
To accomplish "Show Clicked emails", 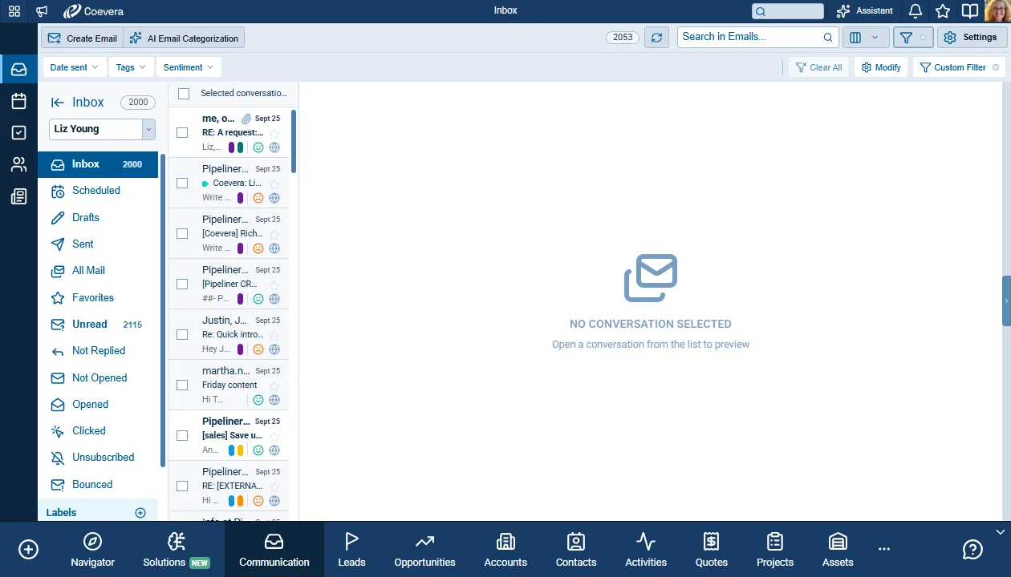I will click(x=98, y=431).
